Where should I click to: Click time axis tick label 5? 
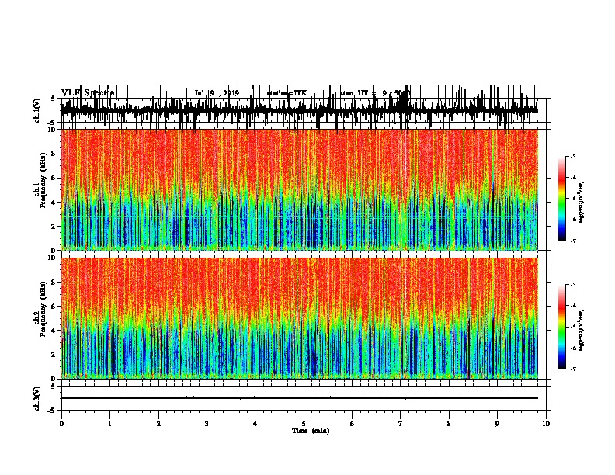coord(304,424)
